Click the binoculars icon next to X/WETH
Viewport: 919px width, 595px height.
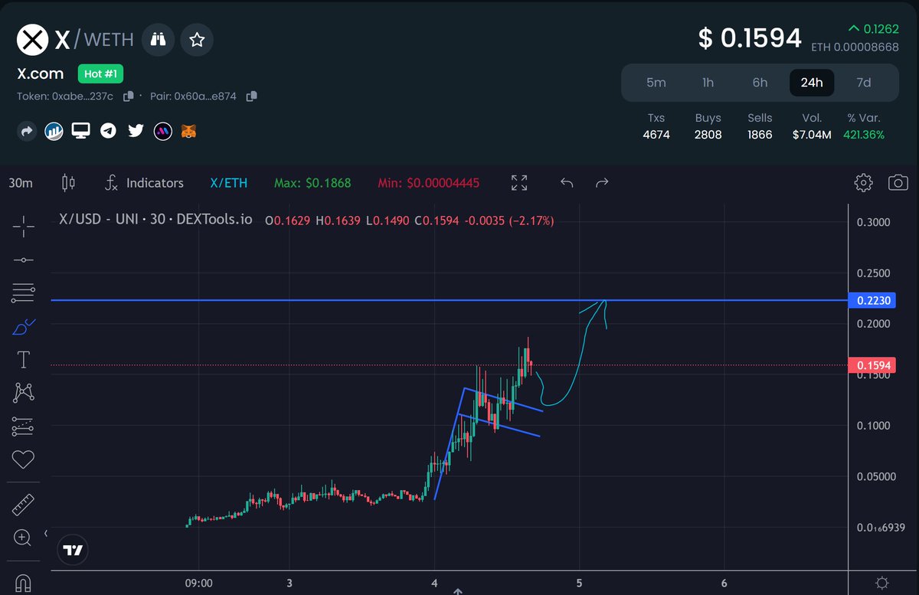coord(159,39)
